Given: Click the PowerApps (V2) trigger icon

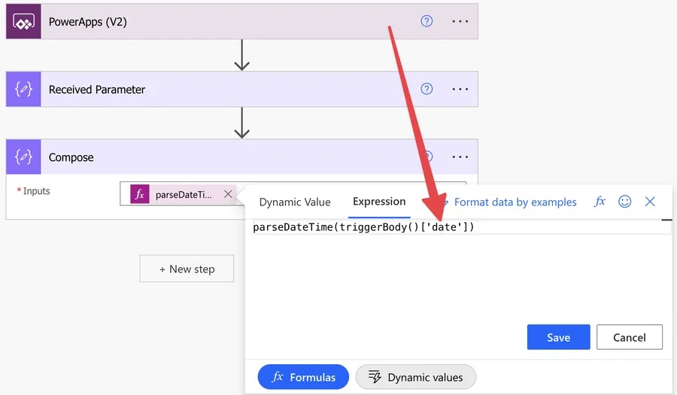Looking at the screenshot, I should 23,22.
